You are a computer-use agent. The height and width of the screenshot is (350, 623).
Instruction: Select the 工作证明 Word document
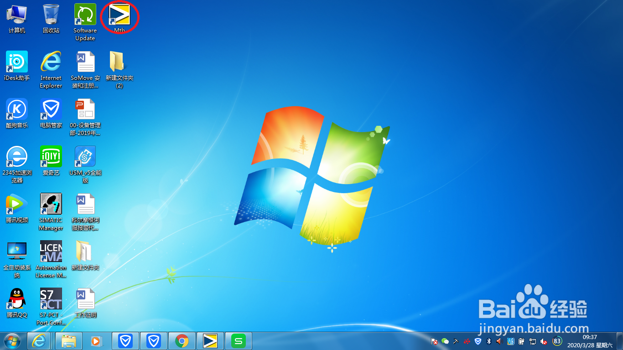(85, 303)
